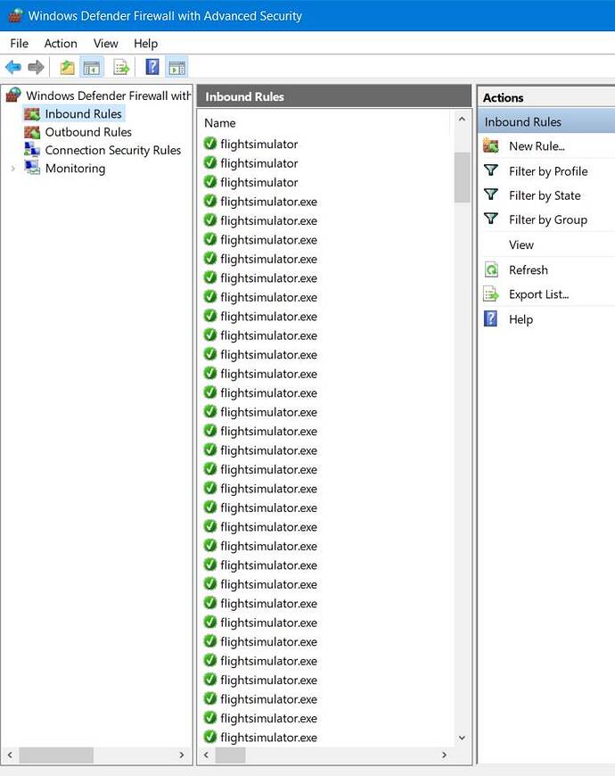Image resolution: width=615 pixels, height=776 pixels.
Task: Click New Rule... in Actions pane
Action: (537, 146)
